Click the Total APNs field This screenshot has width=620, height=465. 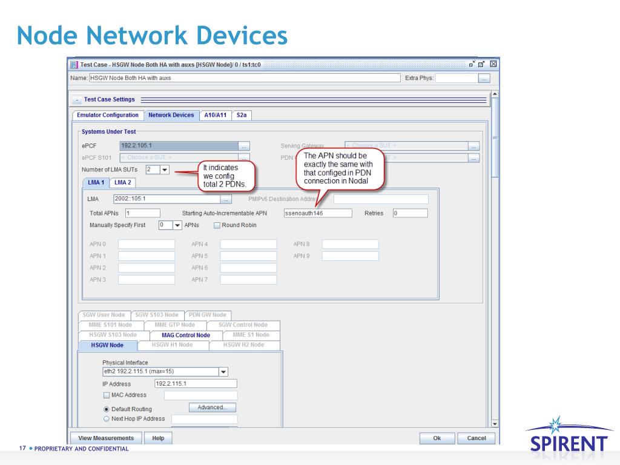point(143,214)
